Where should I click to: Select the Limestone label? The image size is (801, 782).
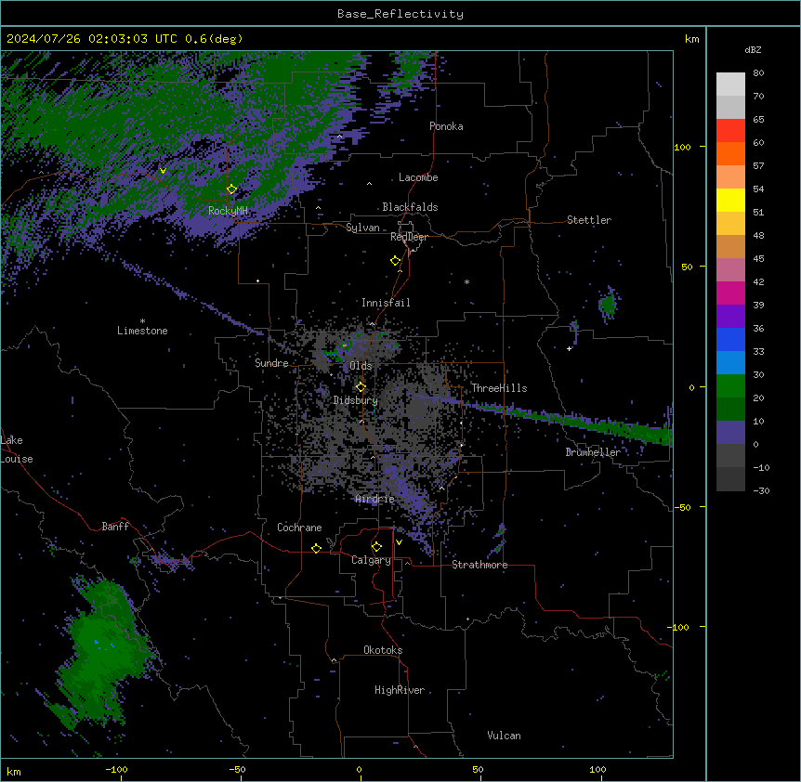(x=142, y=331)
